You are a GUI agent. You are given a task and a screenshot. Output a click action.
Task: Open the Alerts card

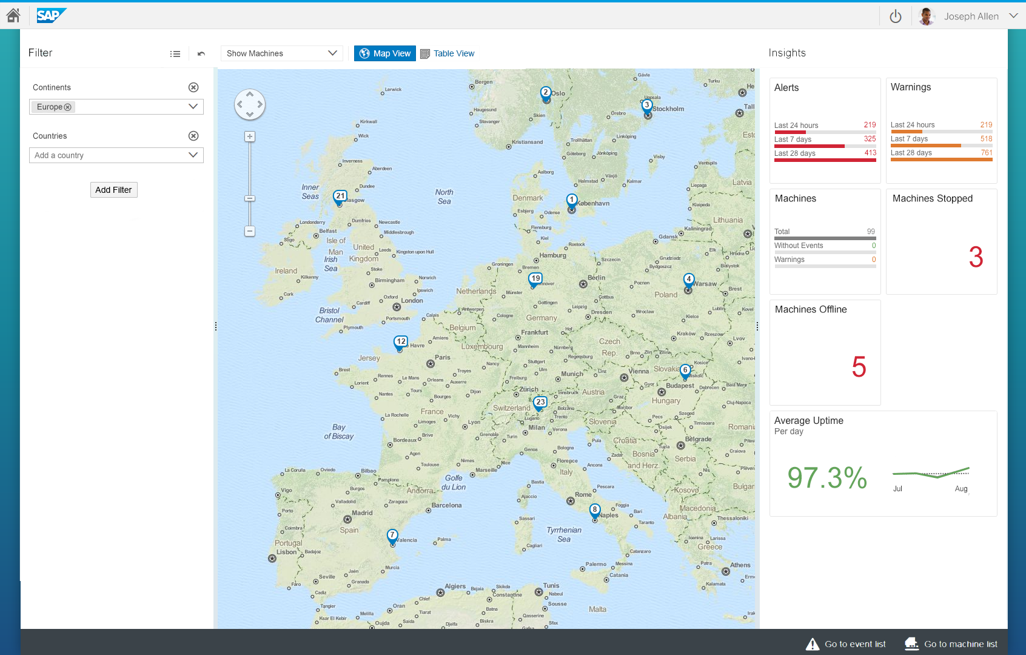click(825, 130)
